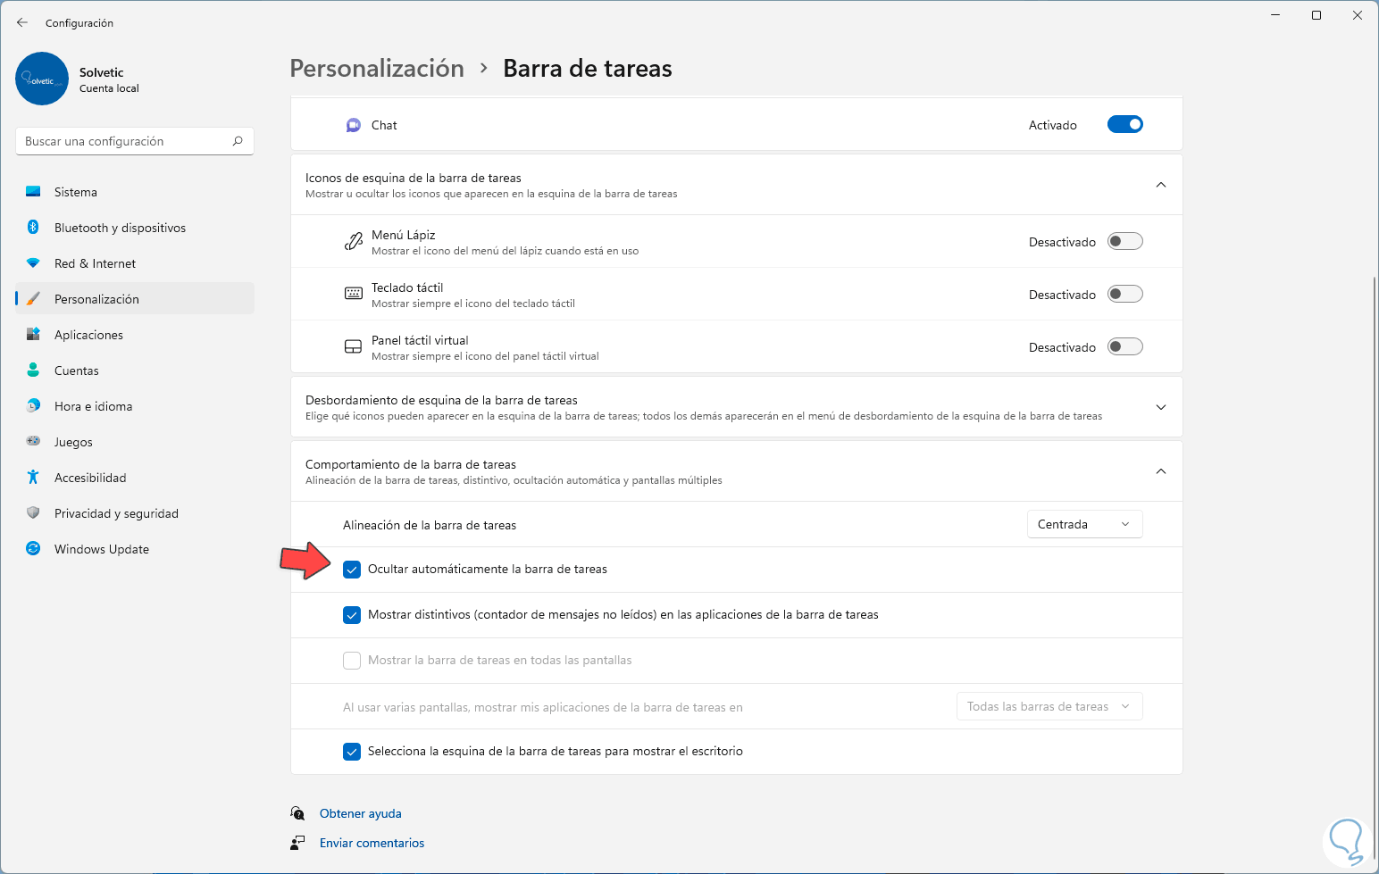Screen dimensions: 1379x874
Task: Click the search magnifier icon
Action: point(238,141)
